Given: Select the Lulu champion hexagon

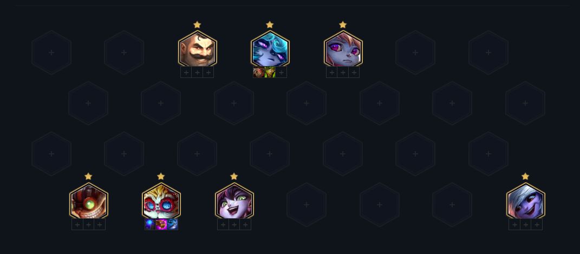Looking at the screenshot, I should click(x=234, y=201).
